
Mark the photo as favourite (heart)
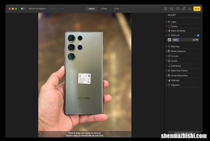pos(178,9)
